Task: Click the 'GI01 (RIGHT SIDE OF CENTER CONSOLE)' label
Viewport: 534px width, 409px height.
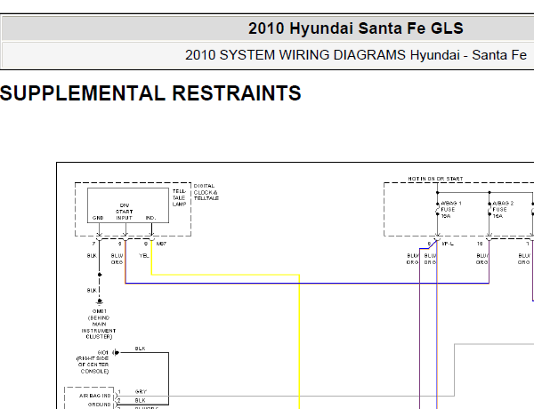Action: point(93,362)
